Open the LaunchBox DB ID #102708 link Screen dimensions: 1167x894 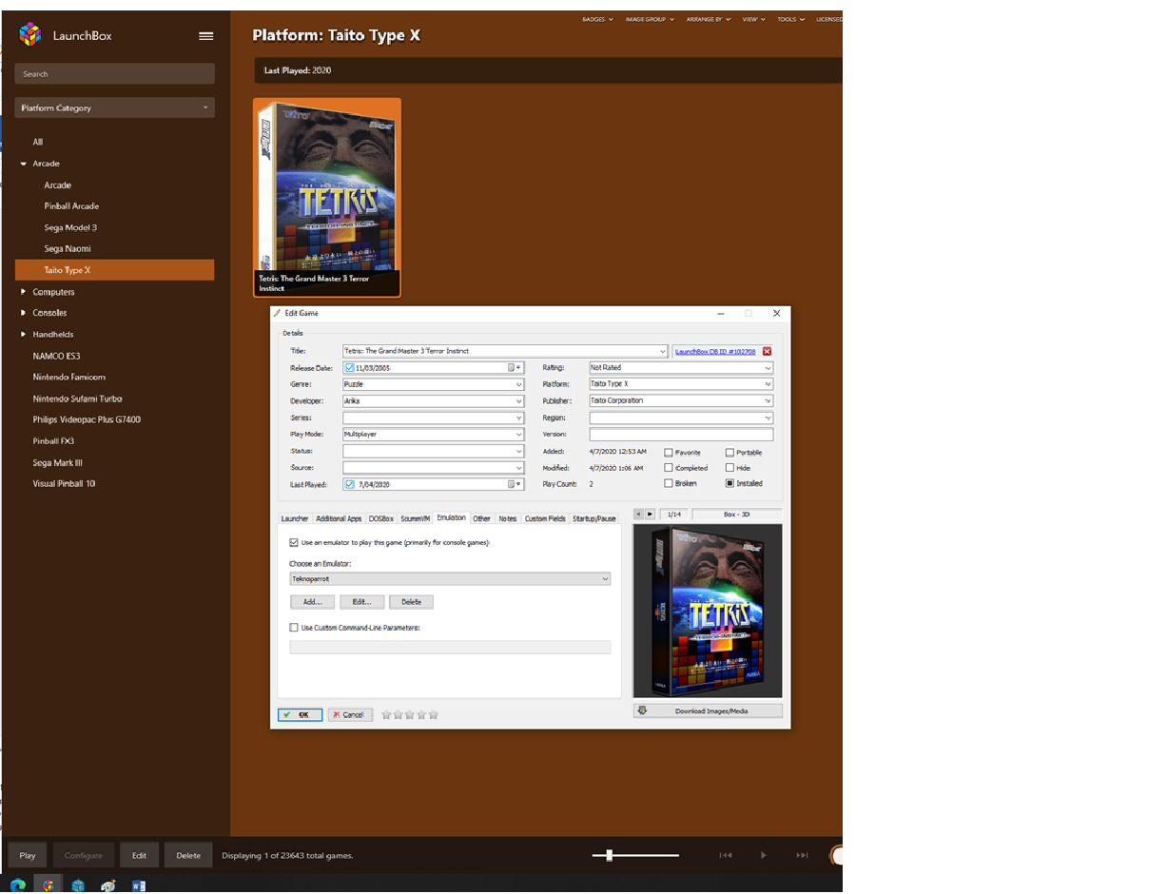pyautogui.click(x=715, y=351)
